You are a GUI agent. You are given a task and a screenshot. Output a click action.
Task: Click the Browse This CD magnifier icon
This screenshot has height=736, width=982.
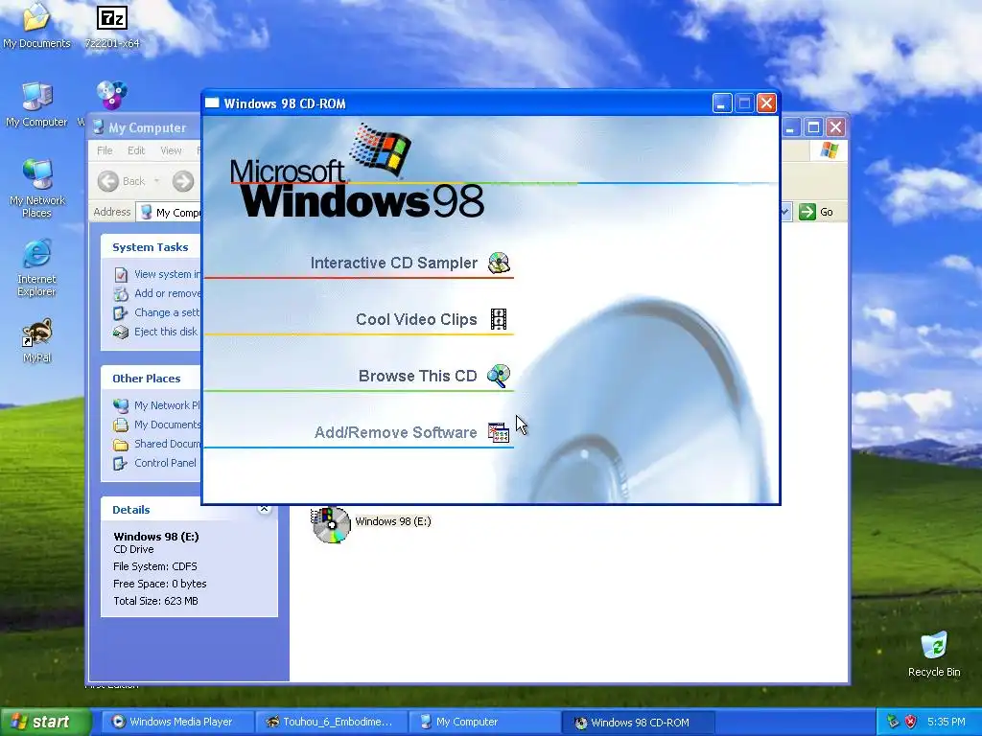[499, 376]
